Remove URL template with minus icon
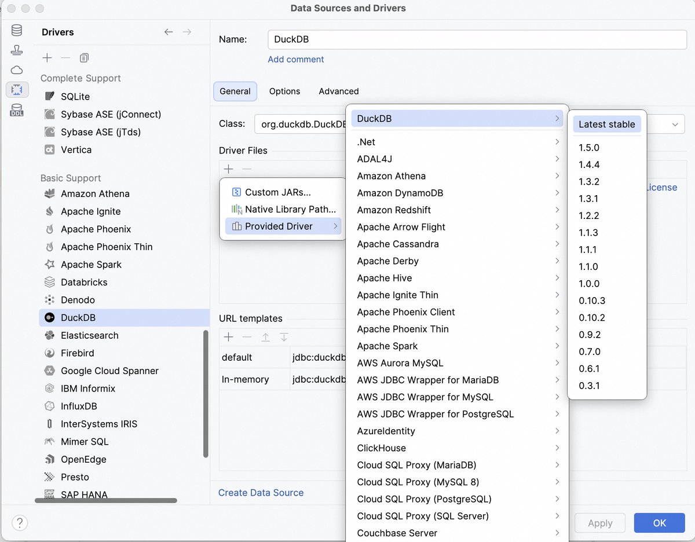 [247, 337]
